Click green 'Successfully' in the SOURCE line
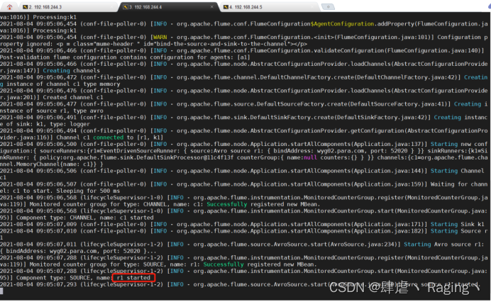The width and height of the screenshot is (491, 302). 224,264
